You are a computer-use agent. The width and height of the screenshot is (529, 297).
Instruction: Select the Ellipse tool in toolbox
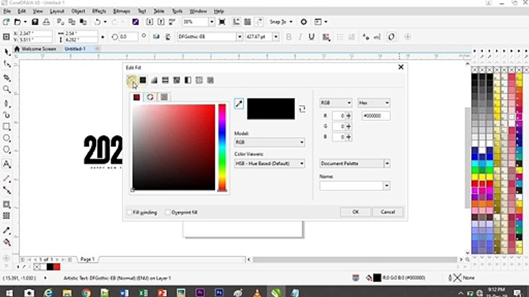(x=7, y=138)
